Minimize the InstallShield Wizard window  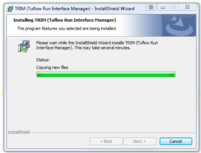163,7
